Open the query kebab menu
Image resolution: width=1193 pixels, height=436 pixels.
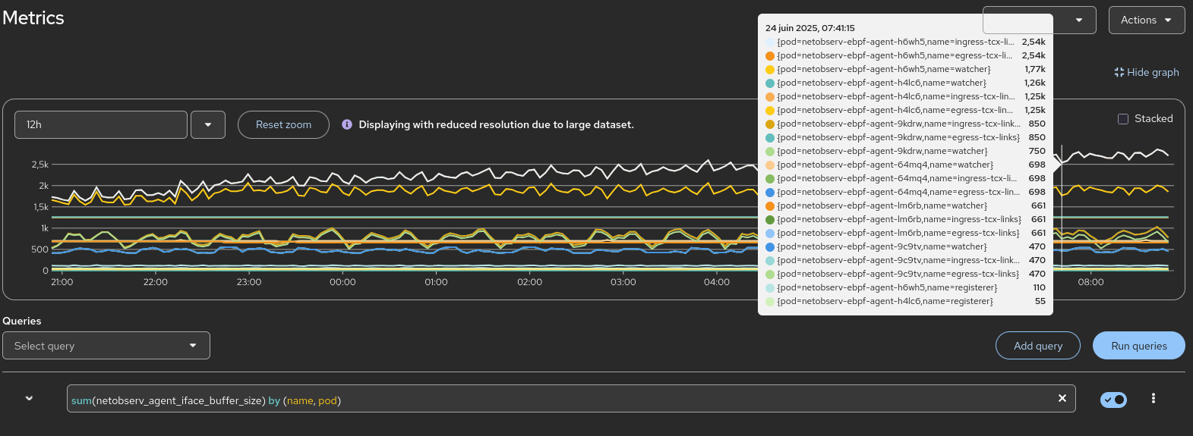coord(1153,398)
